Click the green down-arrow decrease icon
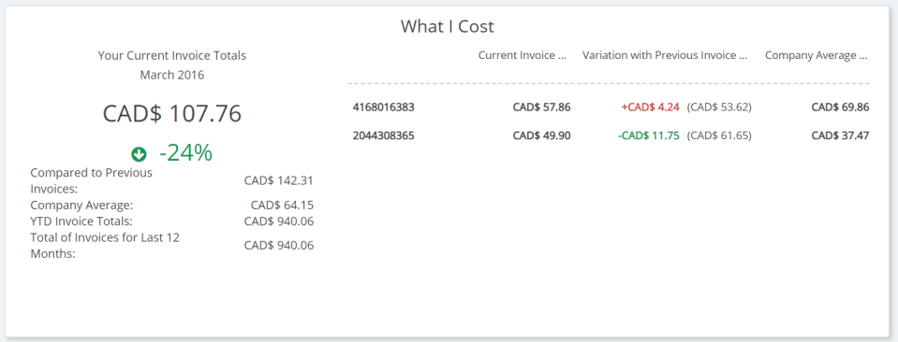This screenshot has height=342, width=898. pyautogui.click(x=139, y=154)
